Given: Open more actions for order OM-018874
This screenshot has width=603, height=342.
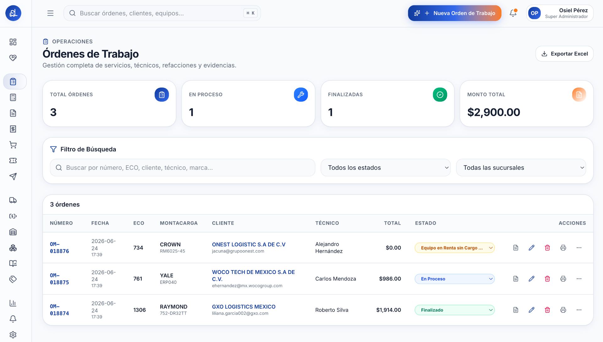Looking at the screenshot, I should [579, 310].
